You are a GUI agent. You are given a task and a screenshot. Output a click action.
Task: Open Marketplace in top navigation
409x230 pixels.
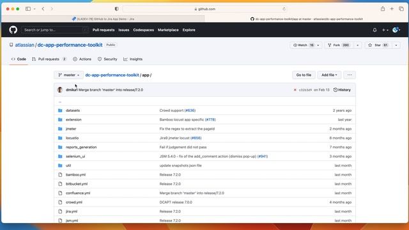tap(168, 30)
